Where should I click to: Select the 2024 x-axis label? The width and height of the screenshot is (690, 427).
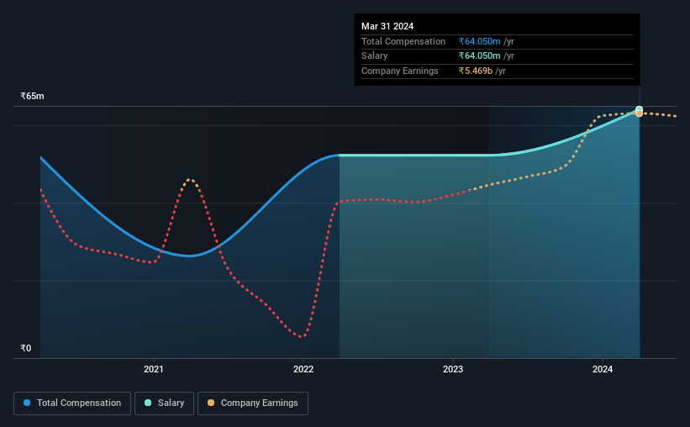coord(603,369)
